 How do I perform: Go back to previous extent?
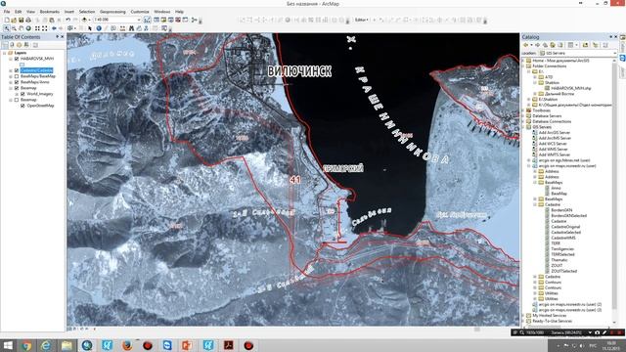coord(54,28)
